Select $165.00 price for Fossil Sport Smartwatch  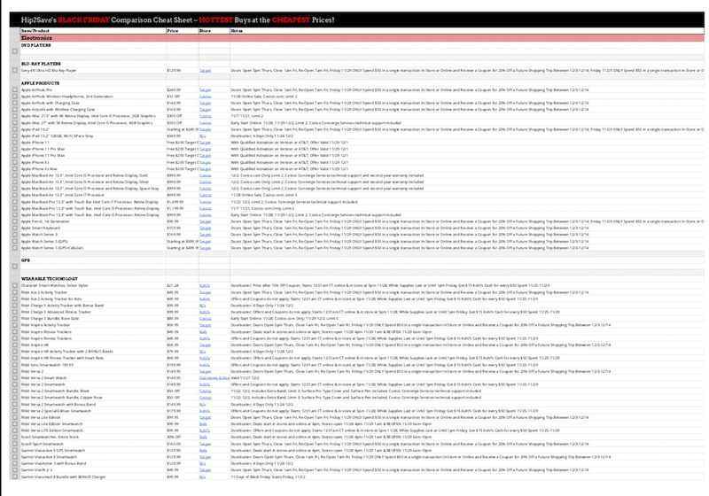[x=183, y=444]
